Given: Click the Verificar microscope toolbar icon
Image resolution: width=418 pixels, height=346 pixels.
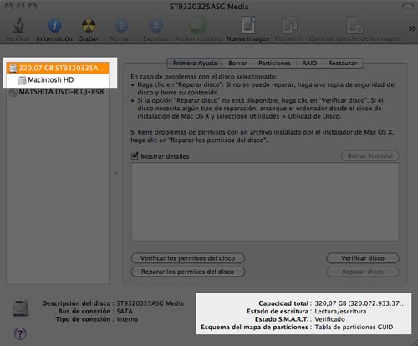Looking at the screenshot, I should click(x=18, y=26).
